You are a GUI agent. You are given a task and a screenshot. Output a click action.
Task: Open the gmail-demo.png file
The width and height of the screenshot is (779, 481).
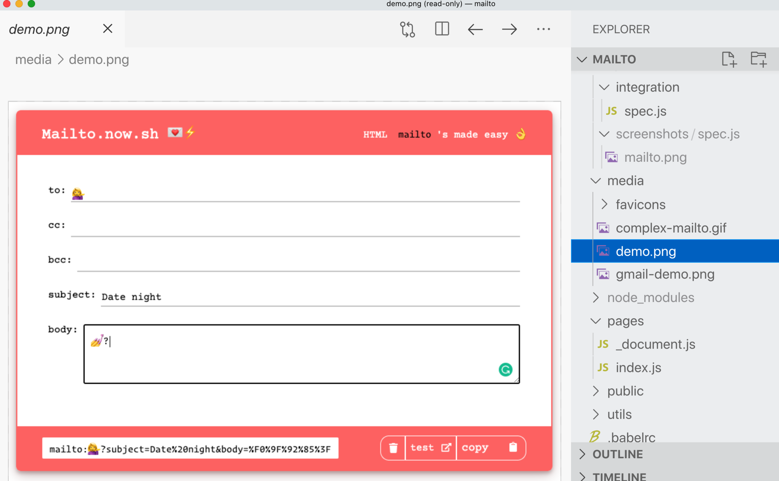pos(665,274)
